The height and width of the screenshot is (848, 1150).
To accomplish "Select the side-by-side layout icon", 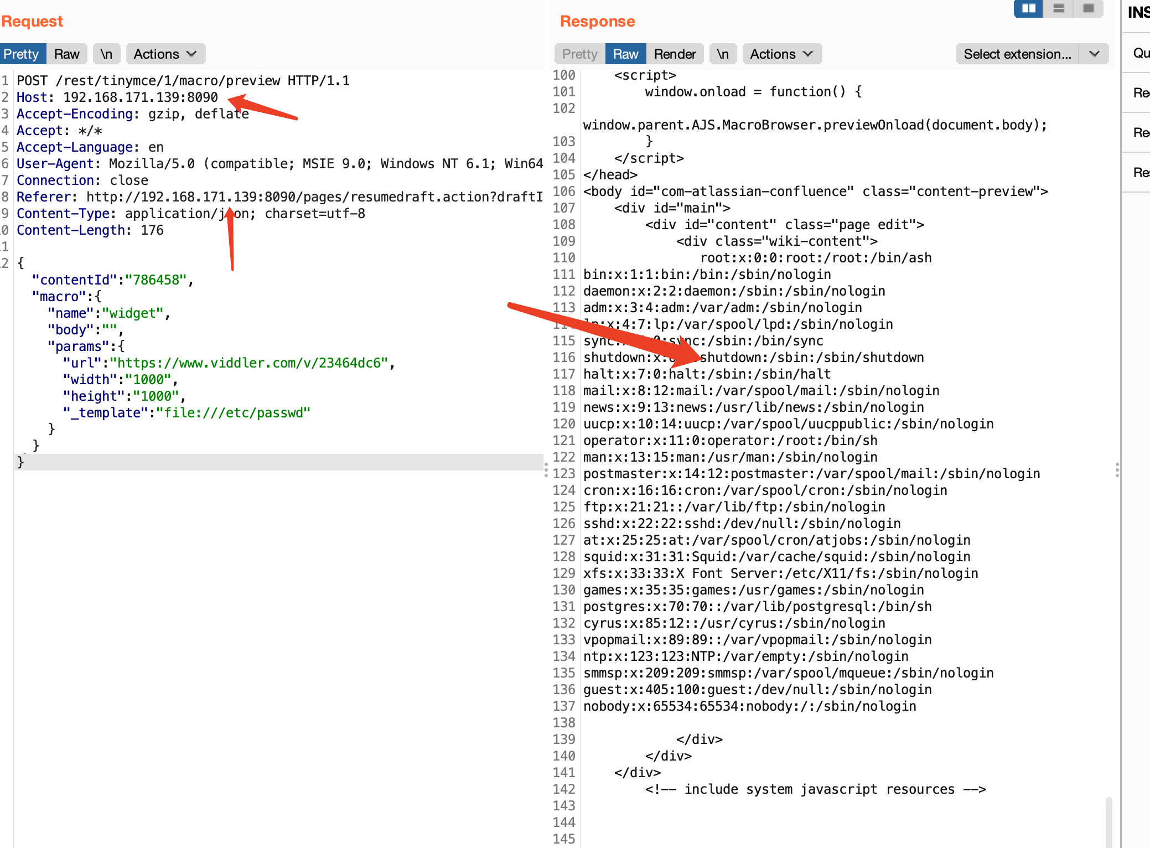I will [x=1028, y=9].
